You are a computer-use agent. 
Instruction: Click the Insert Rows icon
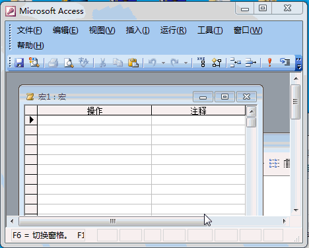pos(235,63)
